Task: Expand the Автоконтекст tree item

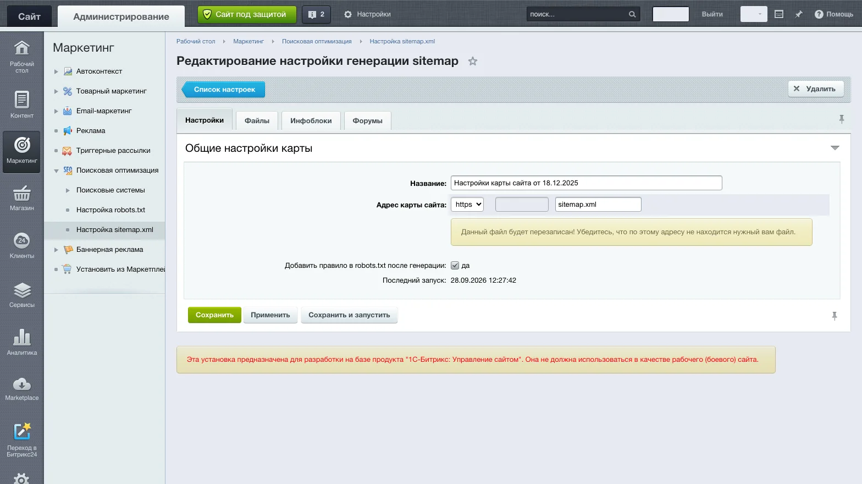Action: coord(56,71)
